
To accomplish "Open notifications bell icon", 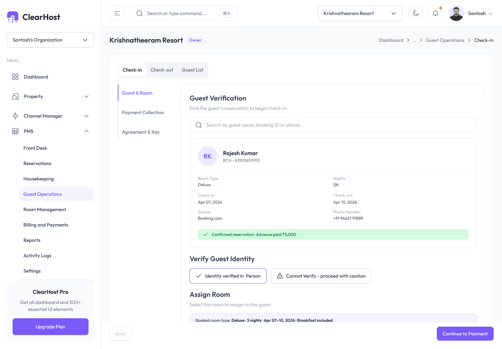I will [x=435, y=13].
